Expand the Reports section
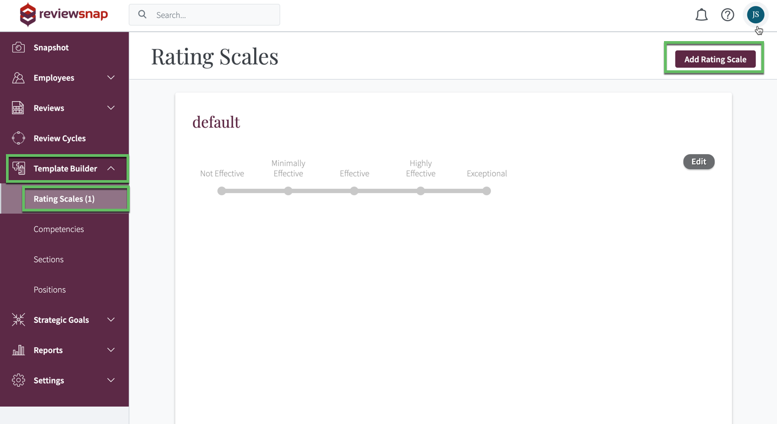Screen dimensions: 777x424 pyautogui.click(x=111, y=350)
